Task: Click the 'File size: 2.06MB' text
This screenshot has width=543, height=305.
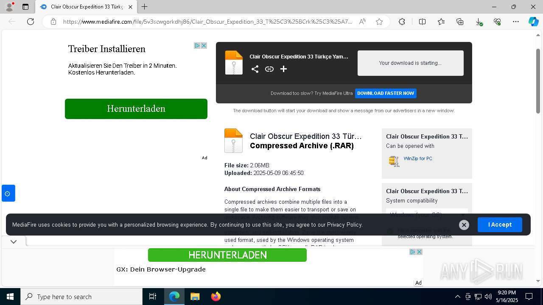Action: 247,165
